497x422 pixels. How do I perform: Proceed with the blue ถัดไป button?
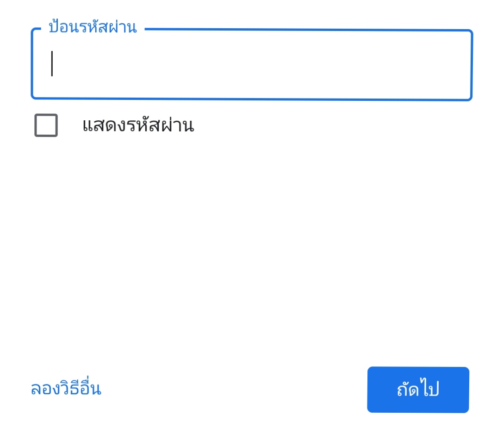point(418,390)
